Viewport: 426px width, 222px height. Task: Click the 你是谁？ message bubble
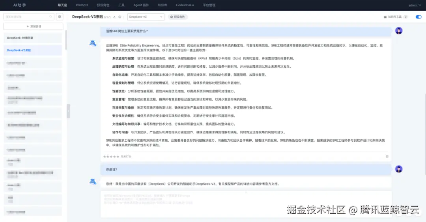tap(246, 169)
